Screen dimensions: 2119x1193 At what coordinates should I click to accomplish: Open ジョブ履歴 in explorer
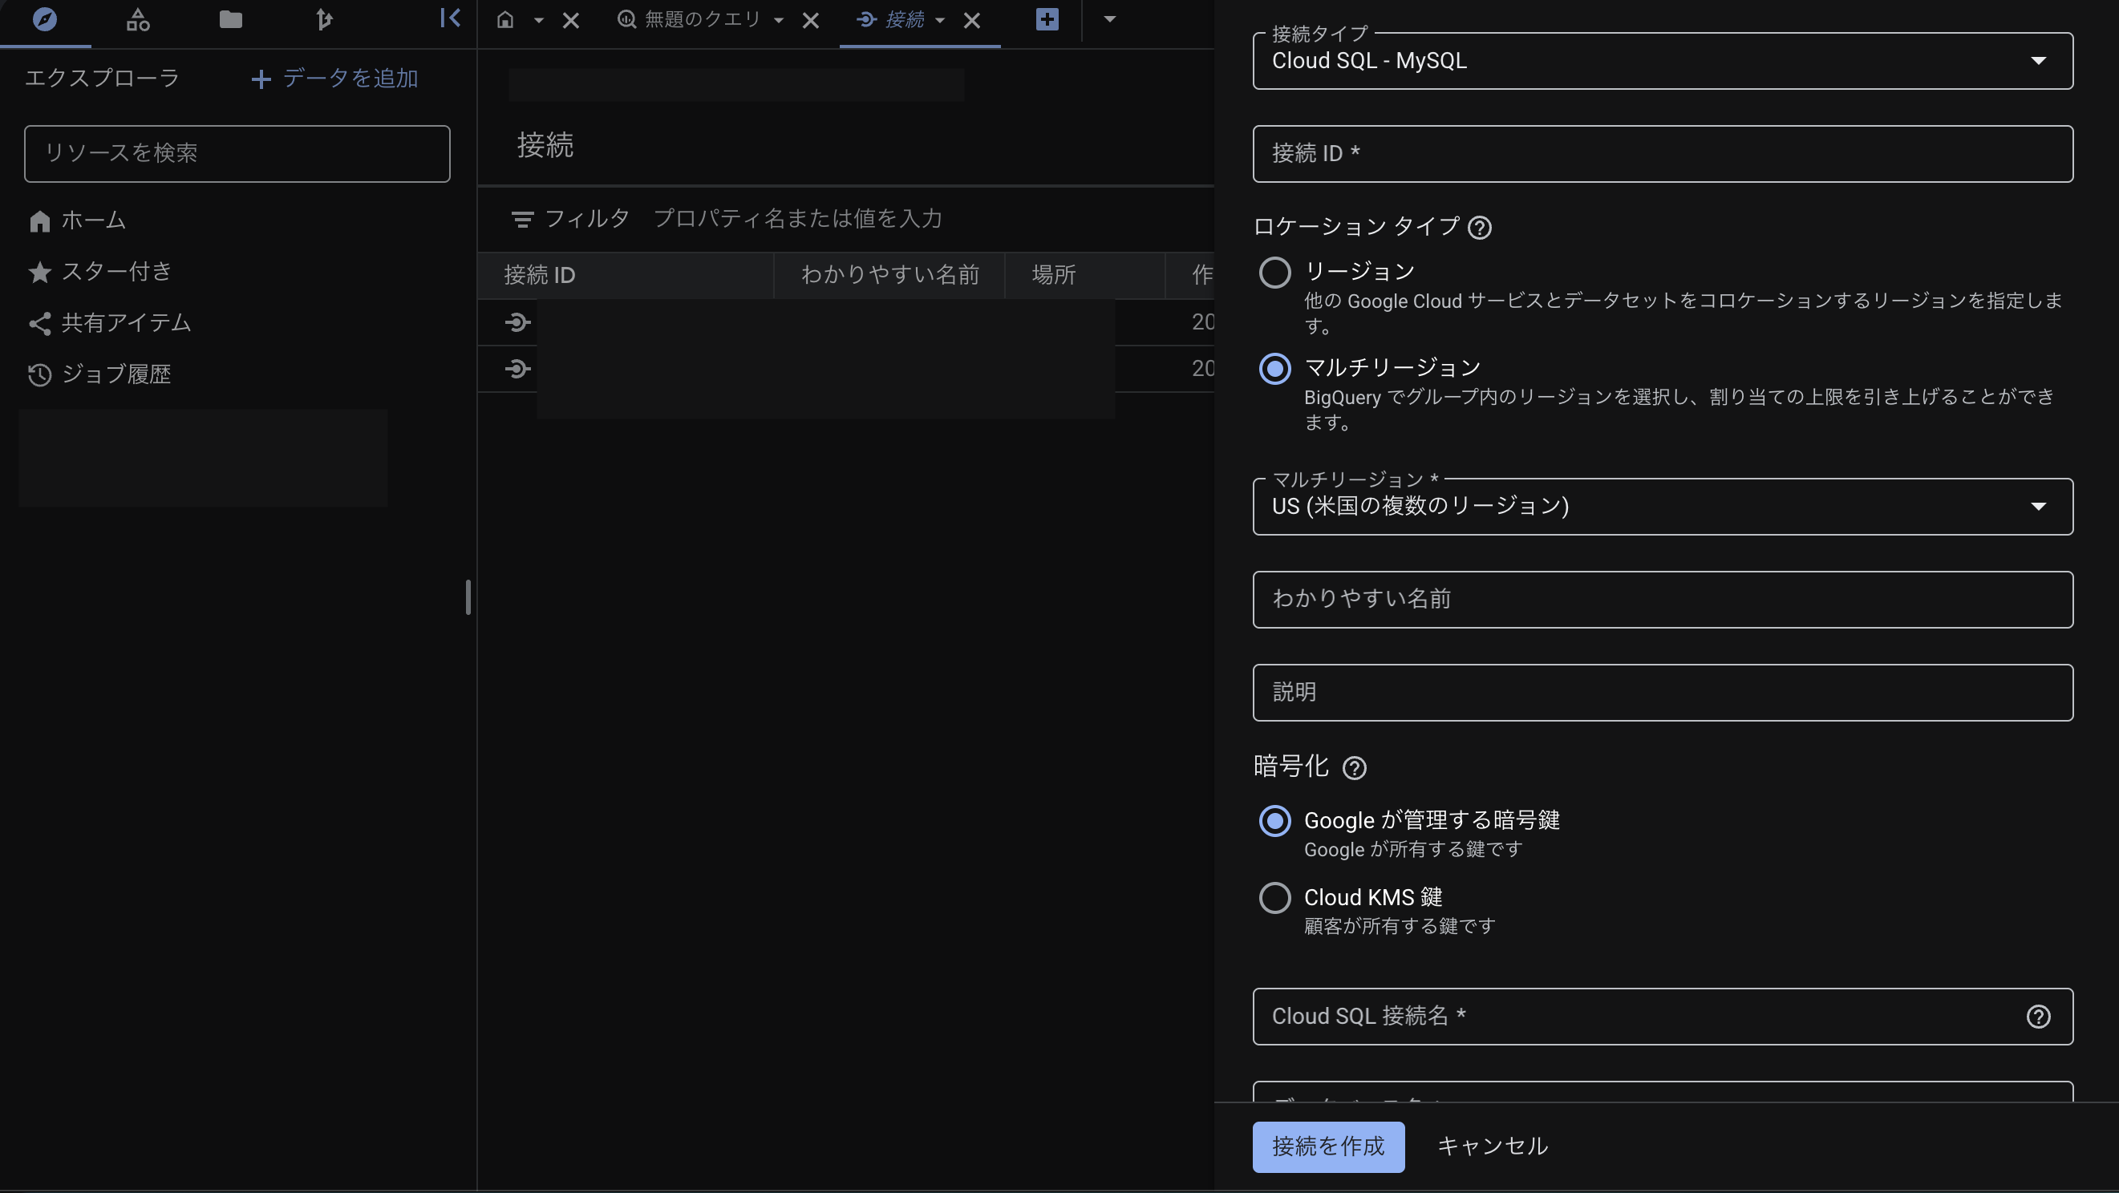(x=99, y=375)
